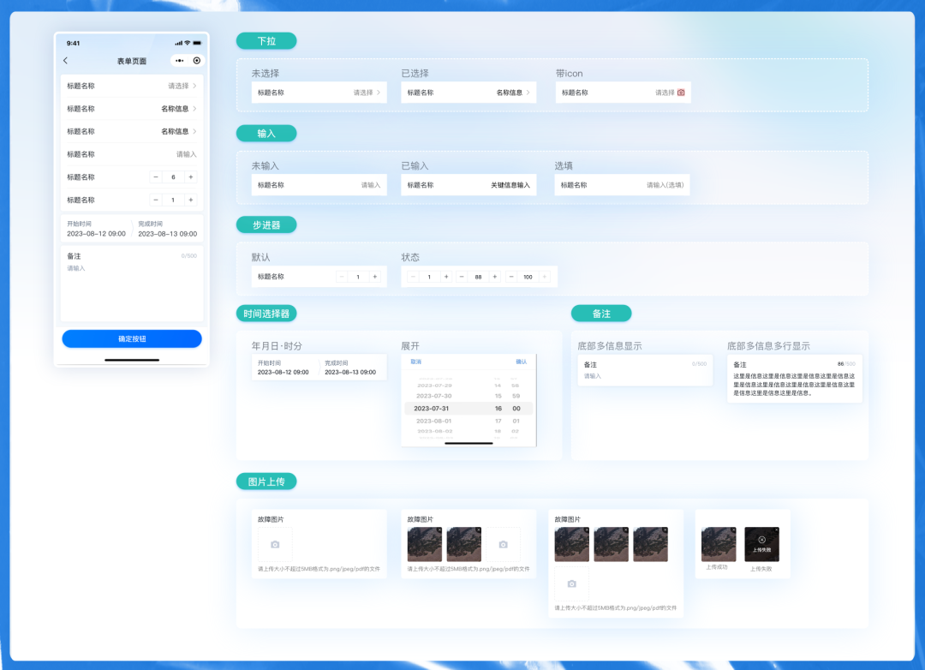925x670 pixels.
Task: Click the 备注 textarea in phone form
Action: point(132,284)
